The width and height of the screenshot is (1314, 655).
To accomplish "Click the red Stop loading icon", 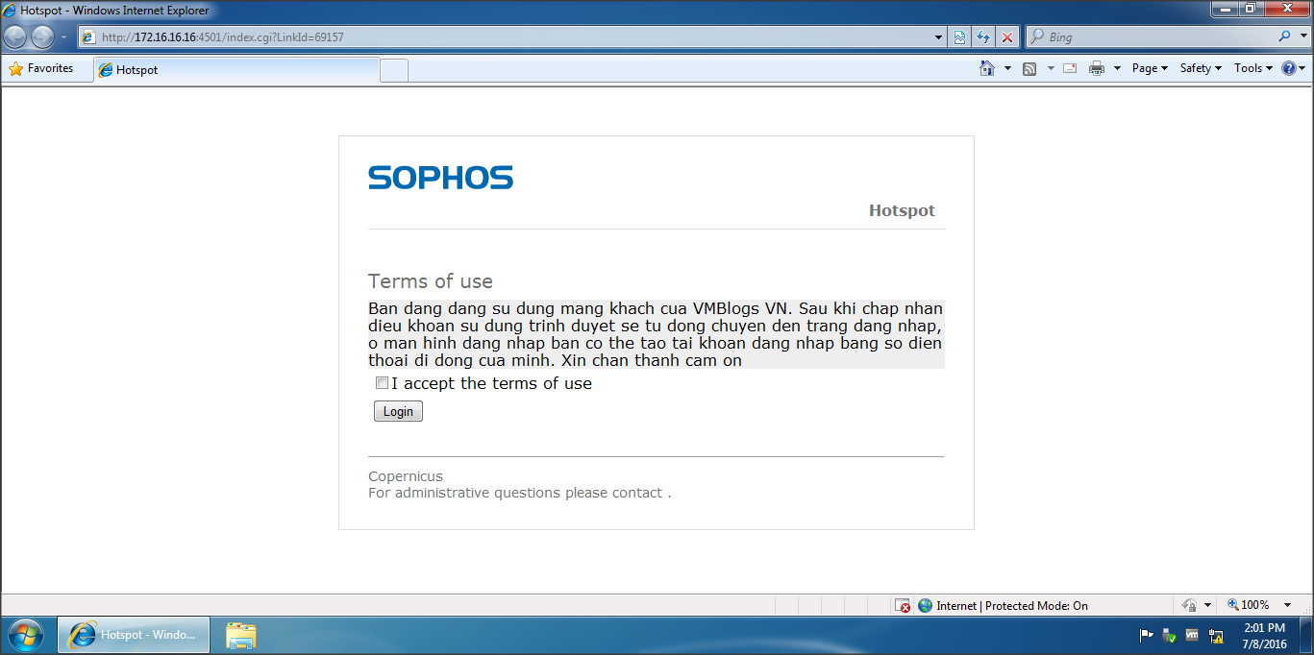I will pyautogui.click(x=1007, y=37).
